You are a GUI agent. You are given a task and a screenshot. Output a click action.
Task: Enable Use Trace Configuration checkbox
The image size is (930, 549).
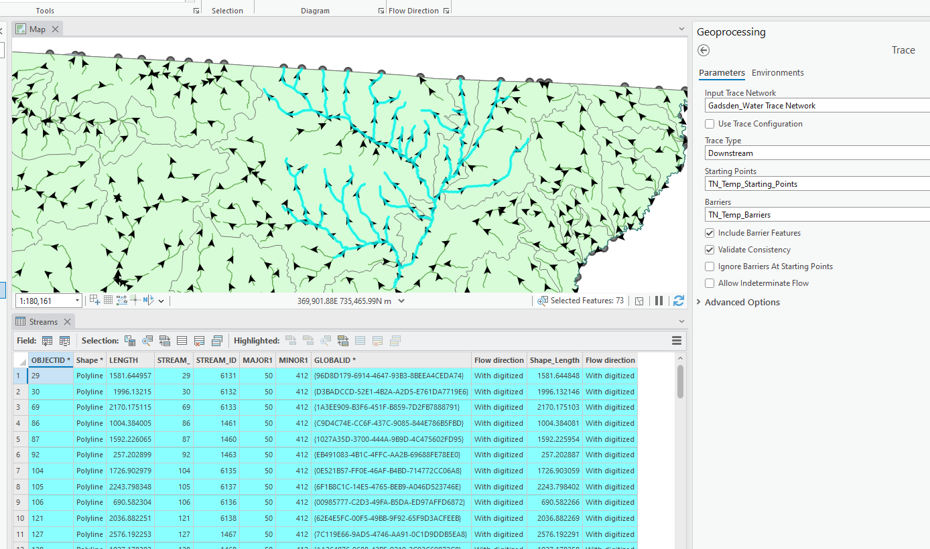click(x=710, y=124)
